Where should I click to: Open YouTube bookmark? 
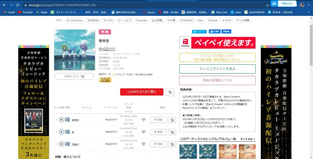tap(25, 12)
